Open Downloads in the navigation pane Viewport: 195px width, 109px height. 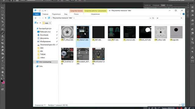pos(44,35)
